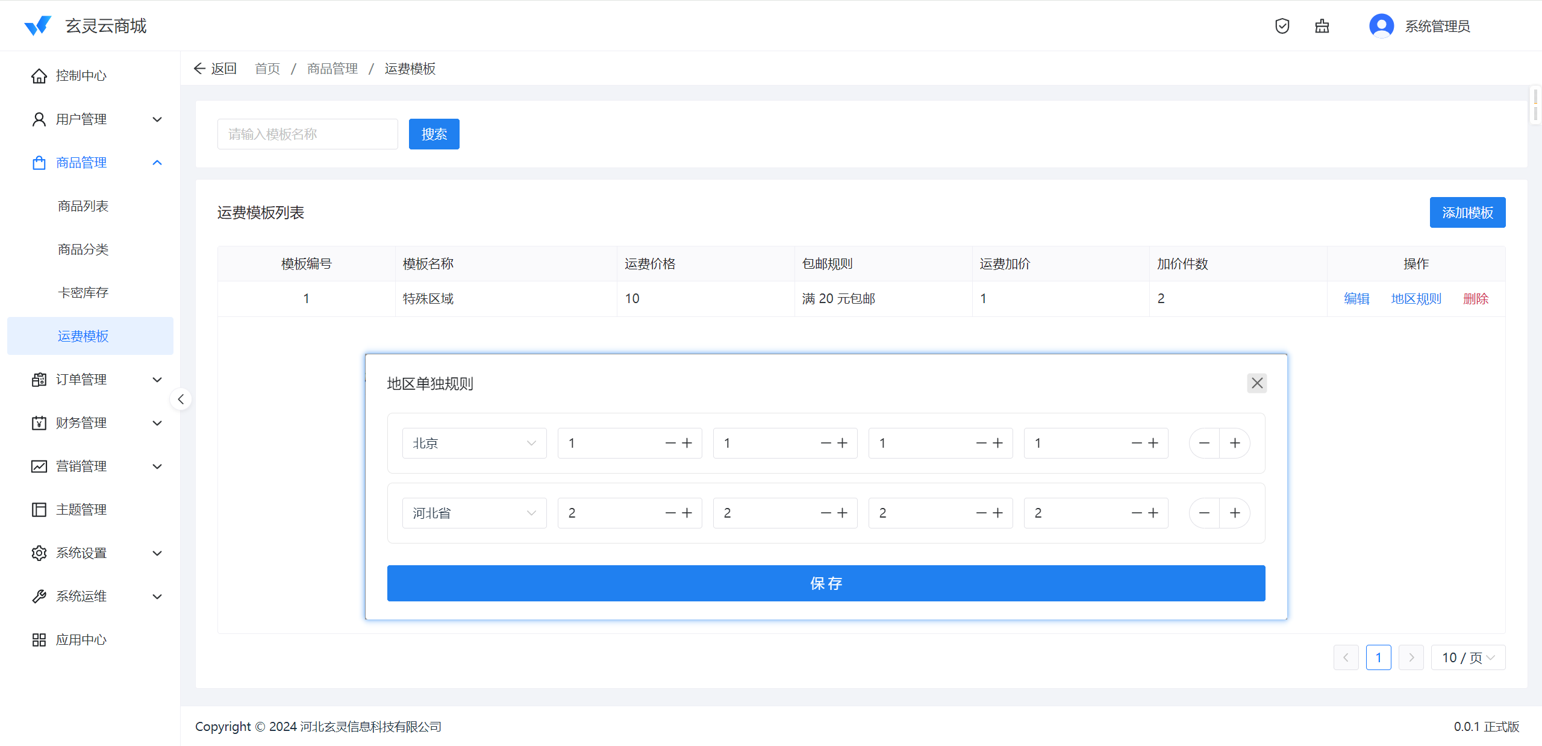Click the 添加模板 button
Viewport: 1542px width, 746px height.
(x=1467, y=213)
